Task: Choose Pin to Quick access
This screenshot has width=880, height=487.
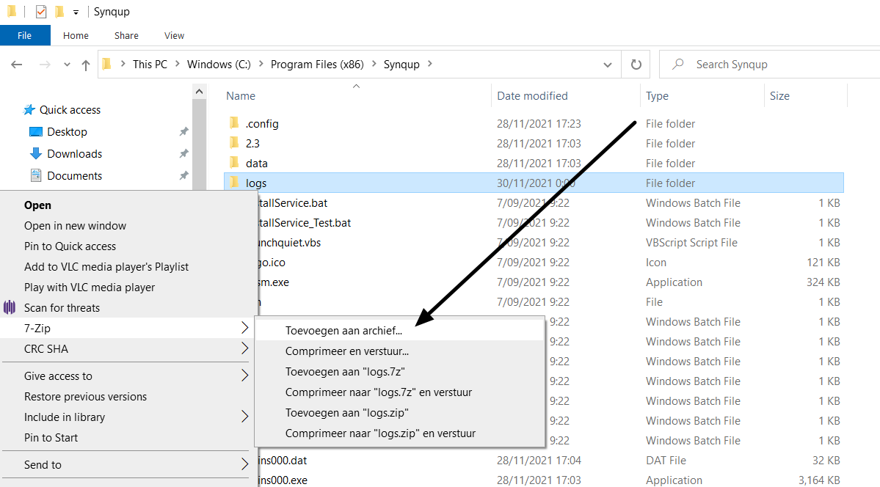Action: pos(128,246)
